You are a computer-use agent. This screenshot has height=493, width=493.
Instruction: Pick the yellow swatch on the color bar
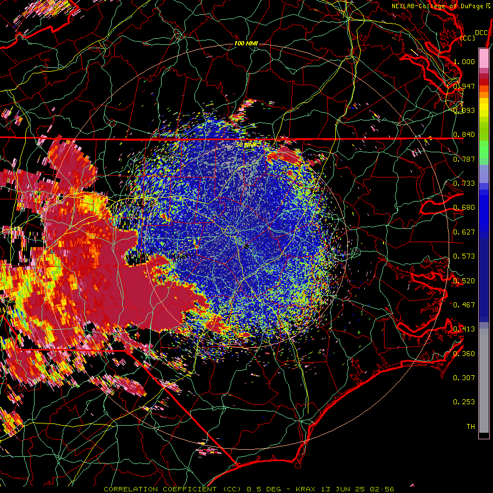(x=484, y=108)
